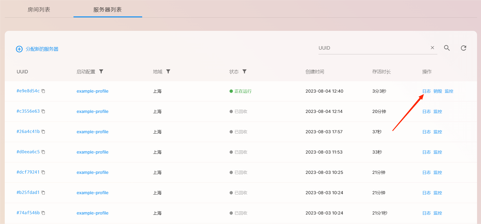Copy UUID #26a4c41b via copy icon
The width and height of the screenshot is (481, 224).
click(x=43, y=132)
